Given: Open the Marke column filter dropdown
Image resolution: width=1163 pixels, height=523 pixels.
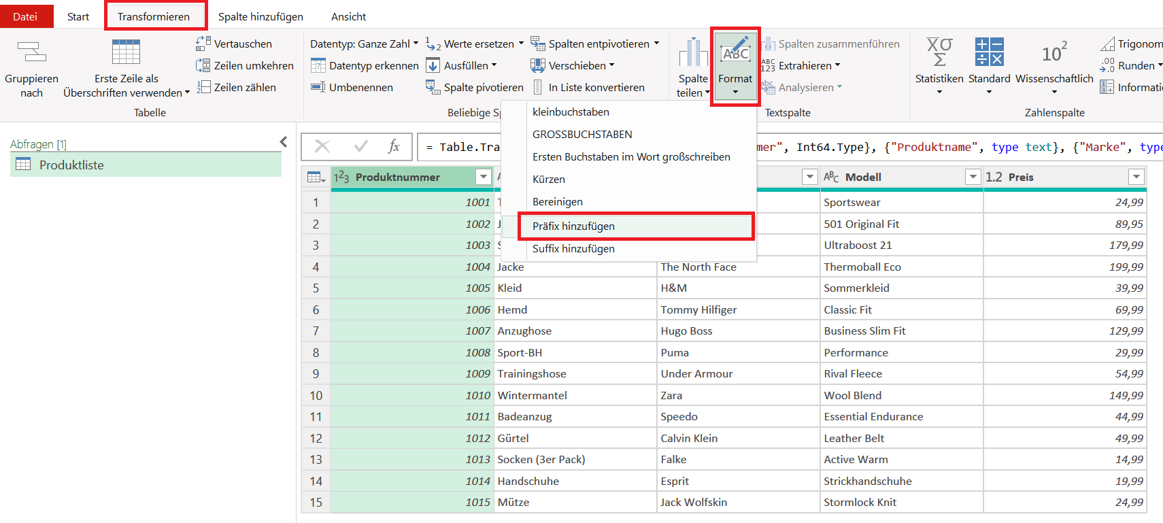Looking at the screenshot, I should [810, 177].
